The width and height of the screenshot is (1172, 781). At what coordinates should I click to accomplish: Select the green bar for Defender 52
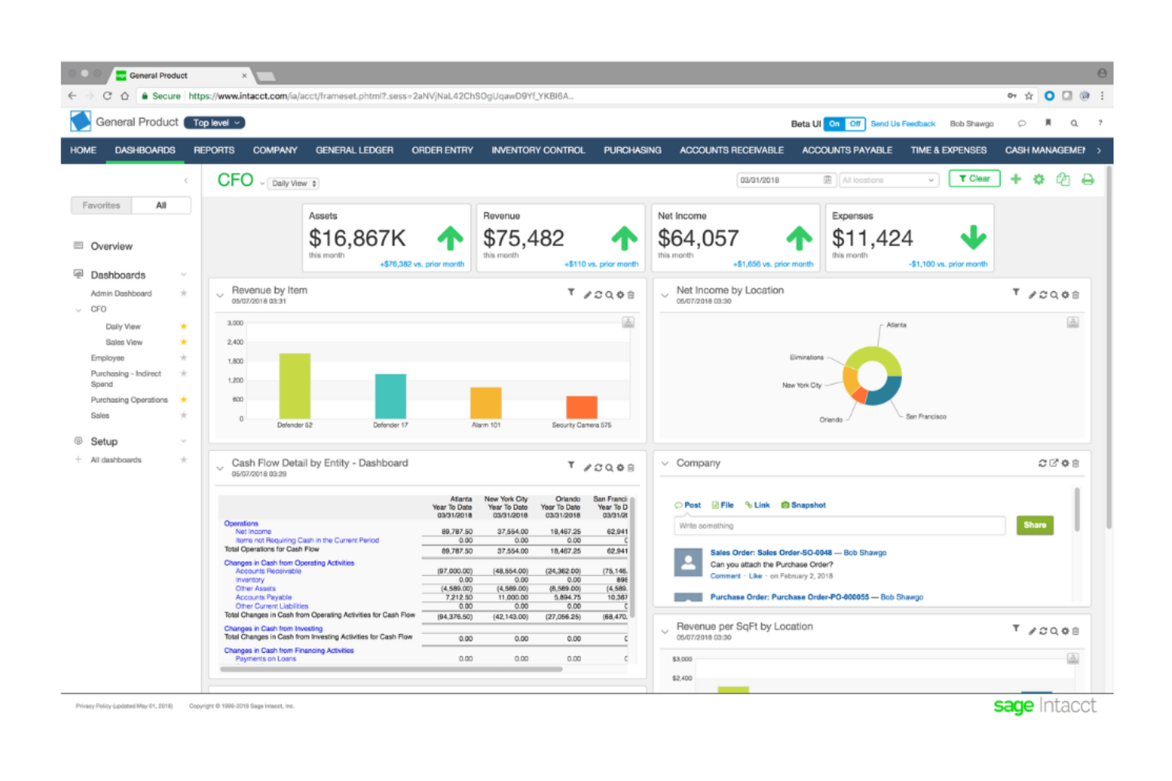pyautogui.click(x=293, y=384)
